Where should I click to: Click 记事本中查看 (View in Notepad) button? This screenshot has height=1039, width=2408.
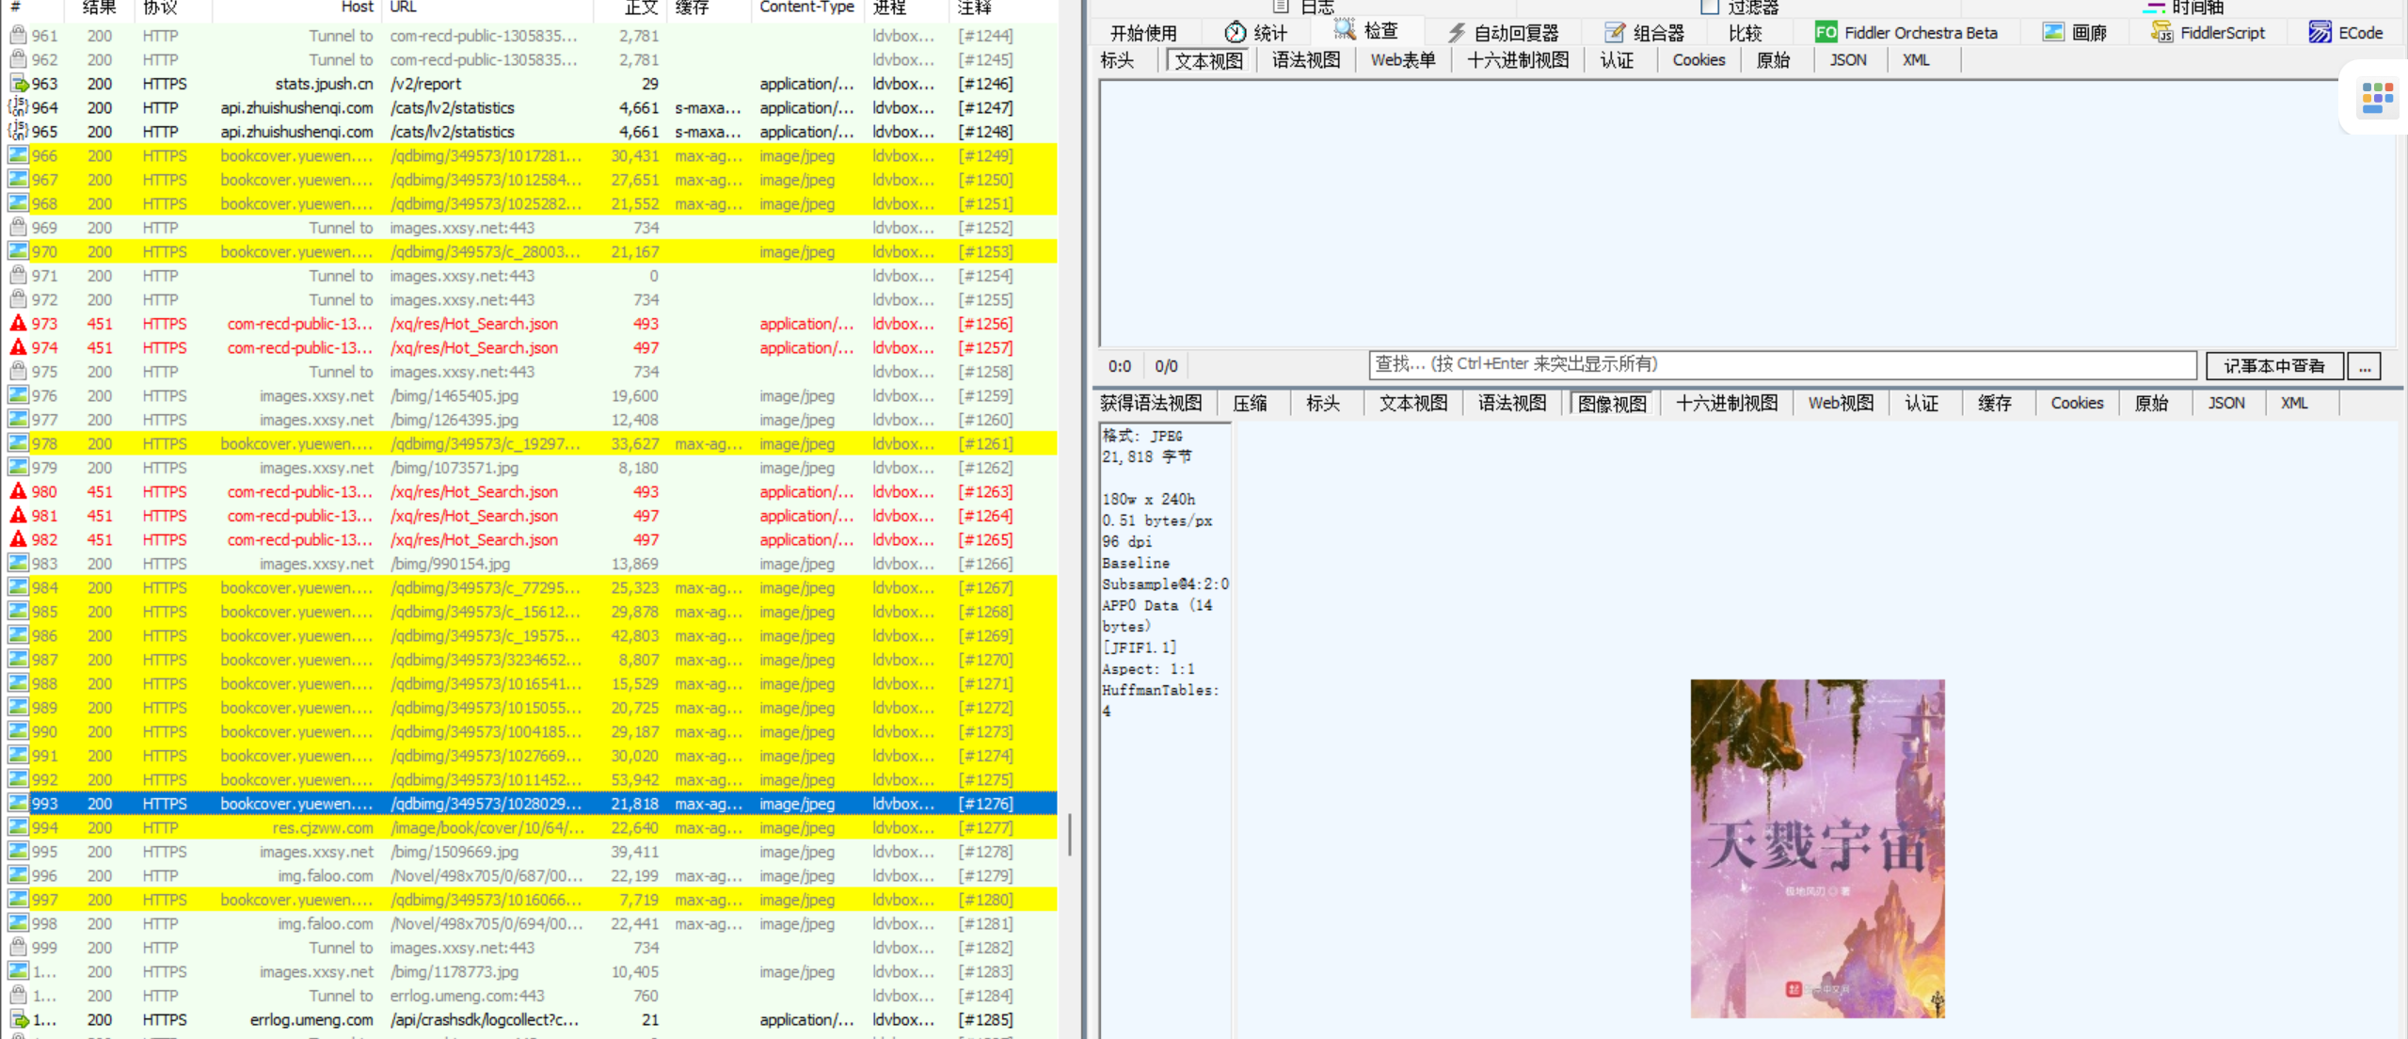click(x=2273, y=366)
